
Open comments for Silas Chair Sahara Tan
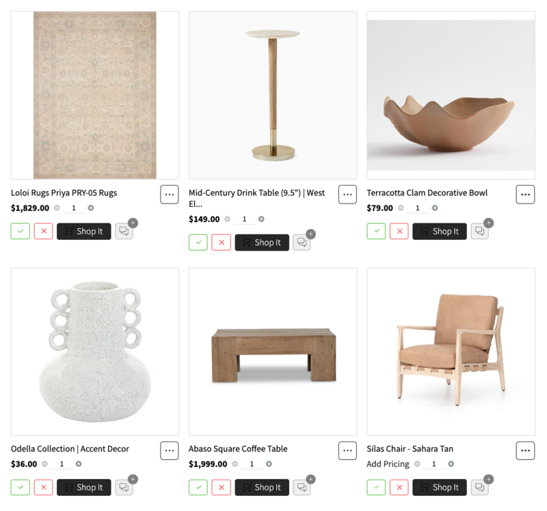[479, 487]
